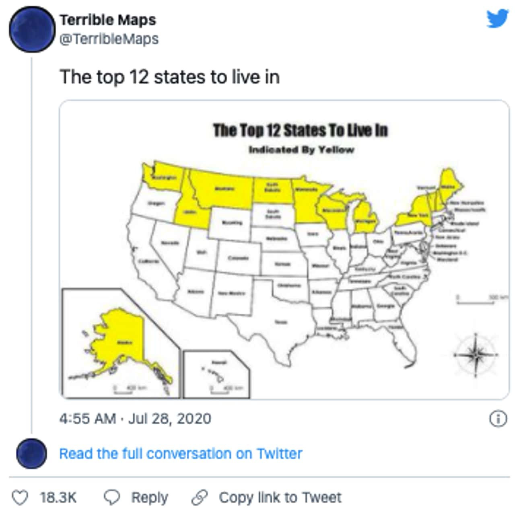
Task: Open the tweet info circle icon
Action: coord(498,419)
